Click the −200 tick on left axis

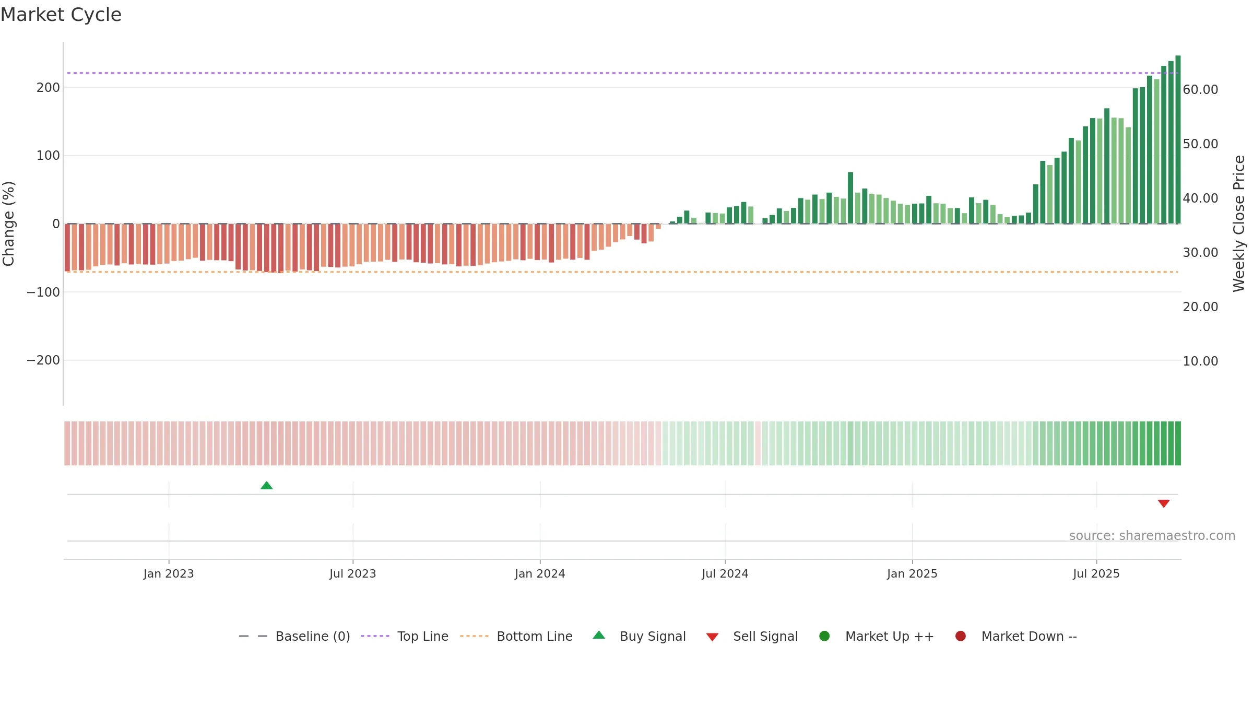43,360
